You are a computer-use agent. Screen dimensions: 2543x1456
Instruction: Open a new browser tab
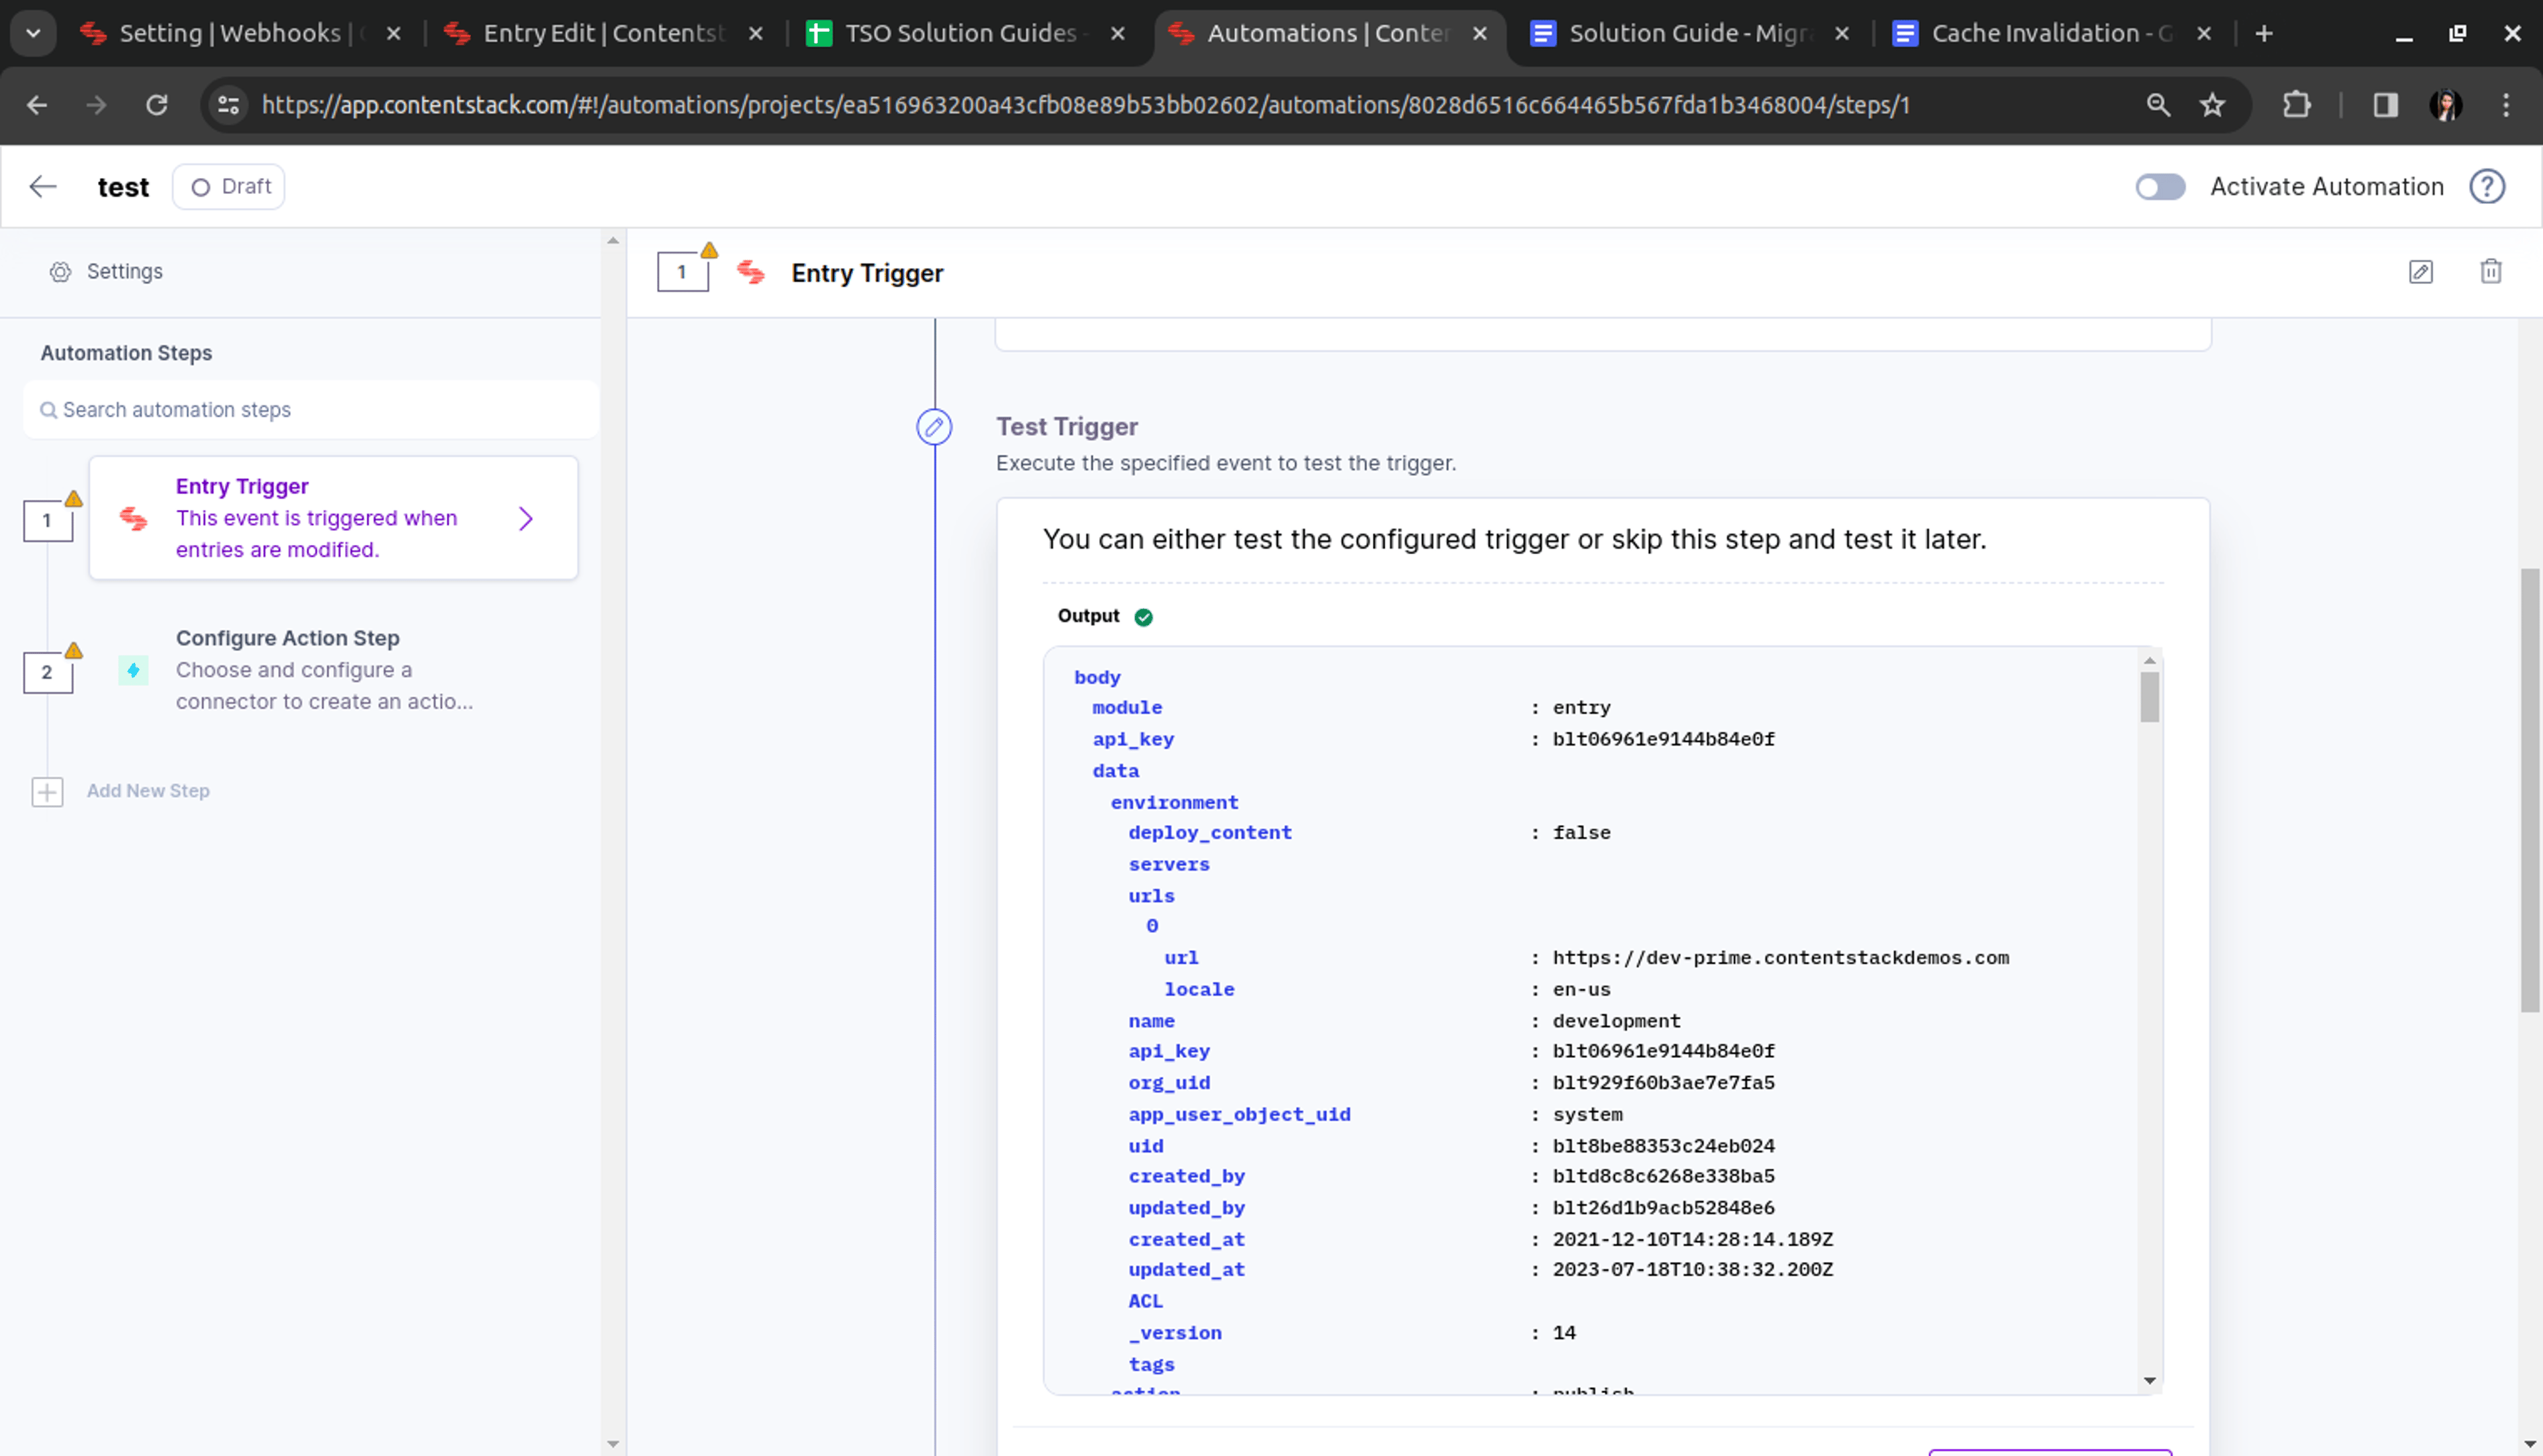click(x=2264, y=34)
